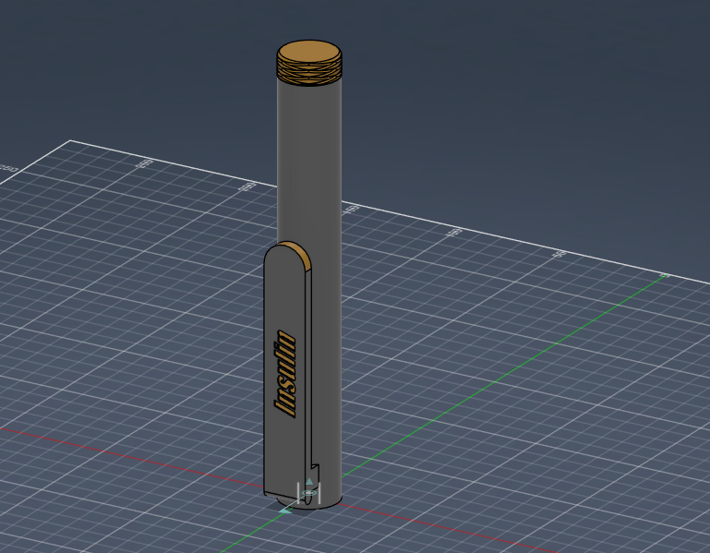The image size is (710, 553).
Task: Select the gold rounded top edge of clip
Action: point(300,251)
